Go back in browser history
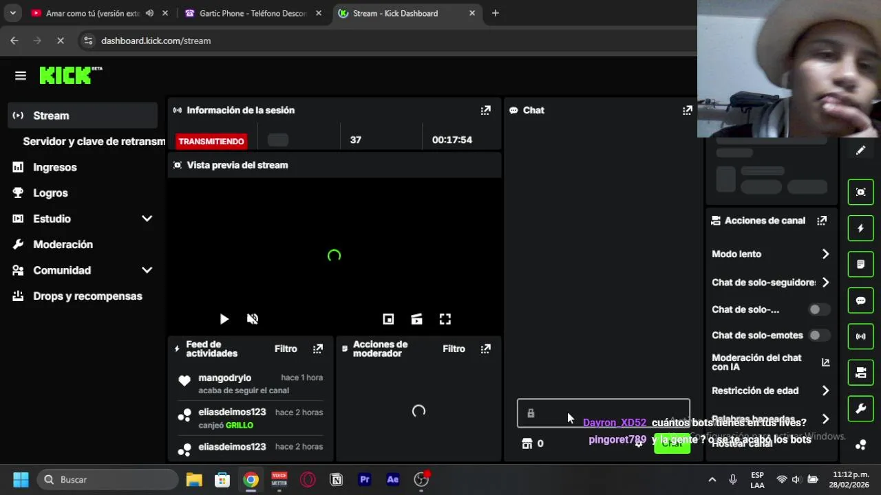Screen dimensions: 881x495 [14, 41]
